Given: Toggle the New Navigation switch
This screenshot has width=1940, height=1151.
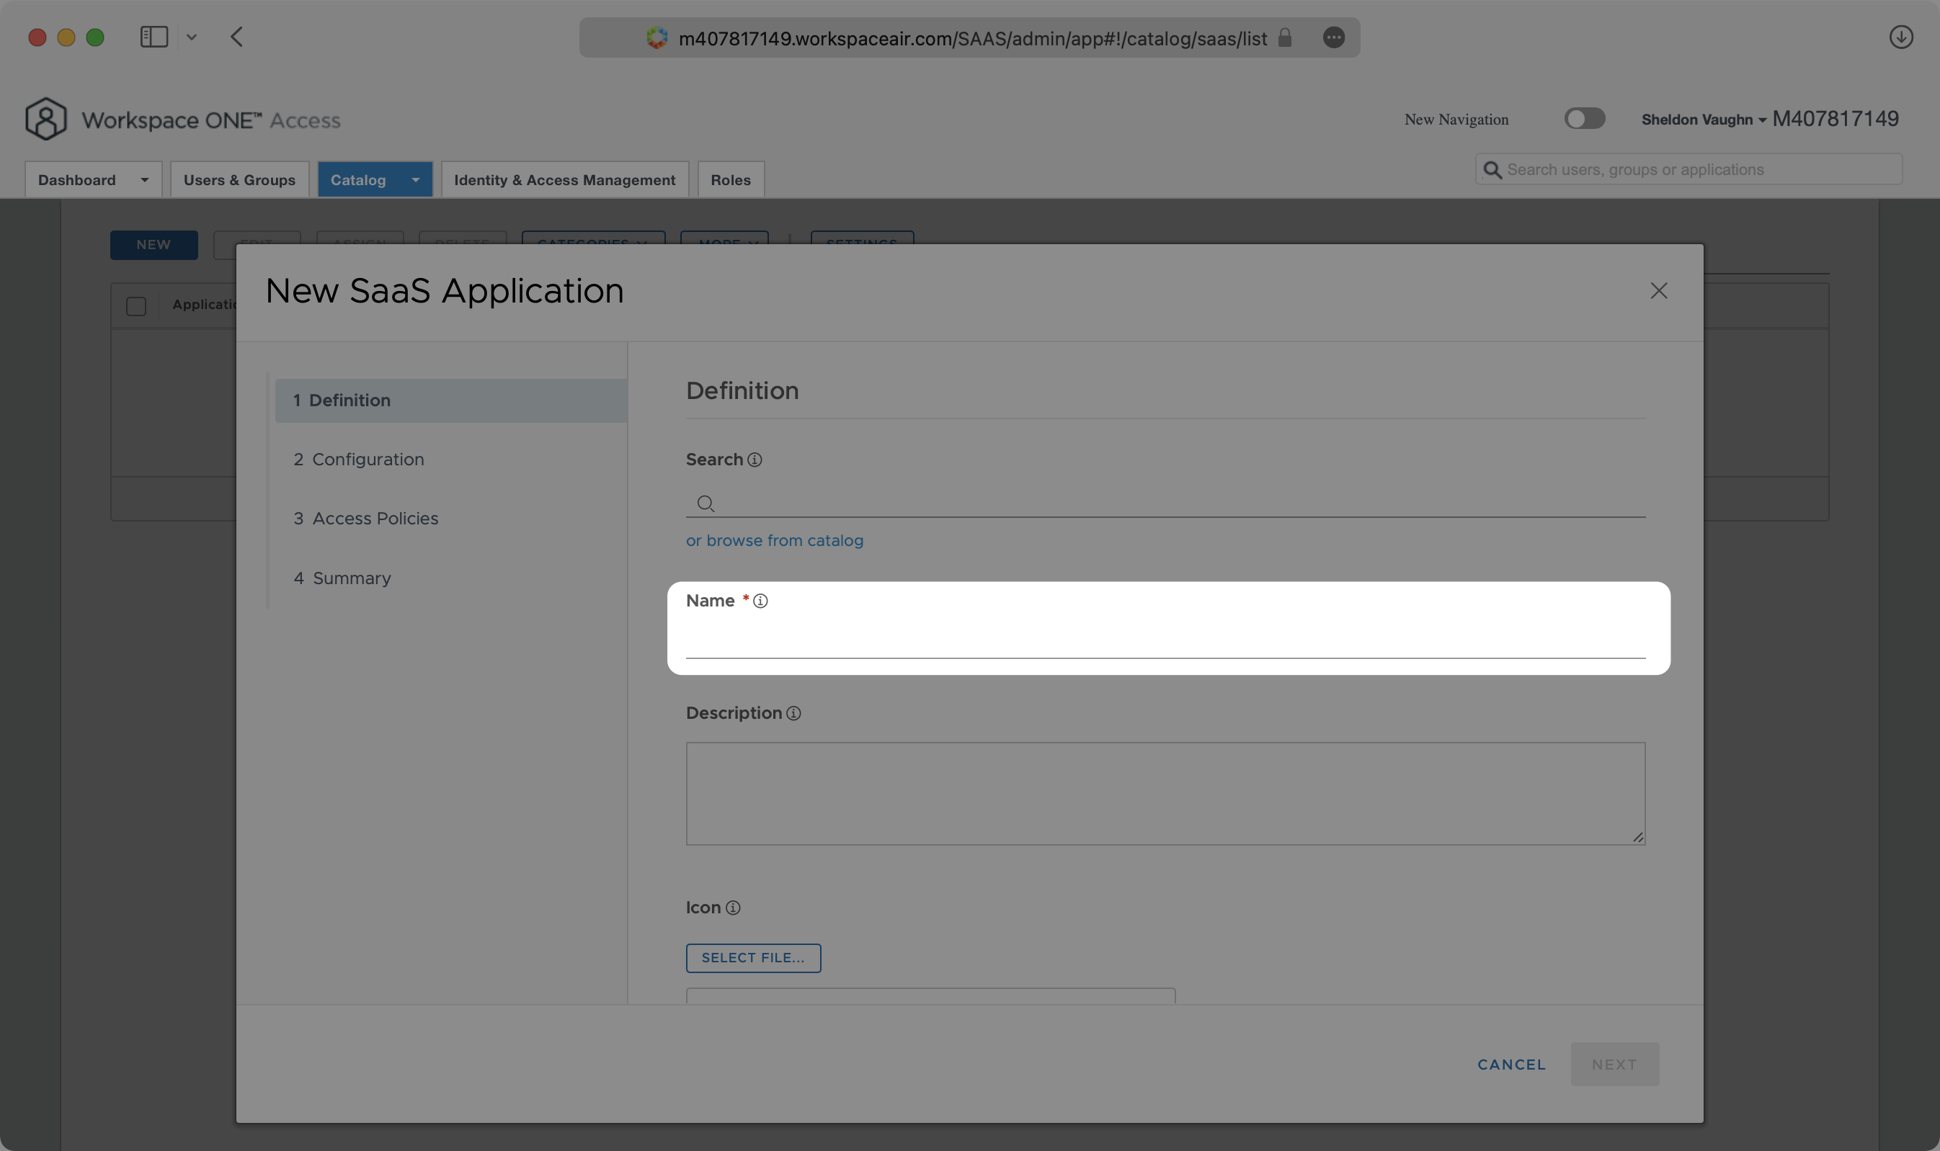Looking at the screenshot, I should click(1585, 118).
